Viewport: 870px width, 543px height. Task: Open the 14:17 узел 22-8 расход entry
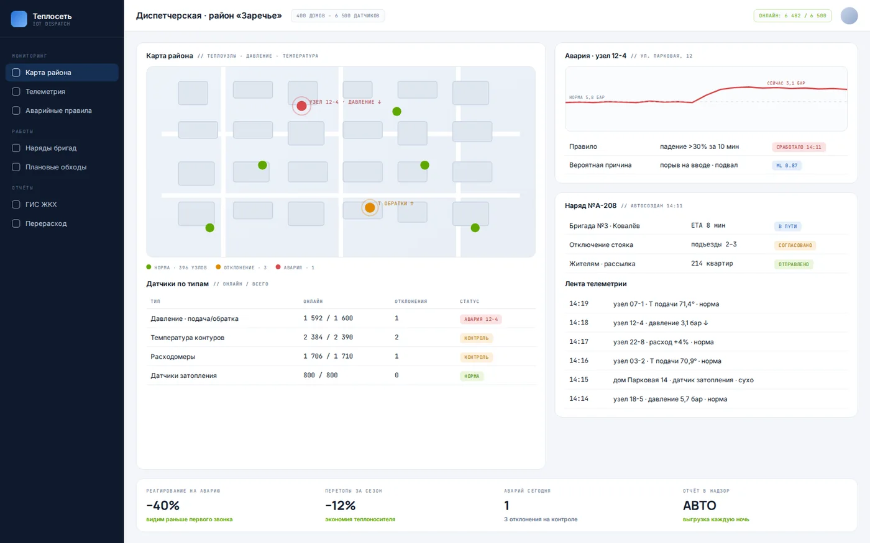pos(706,342)
